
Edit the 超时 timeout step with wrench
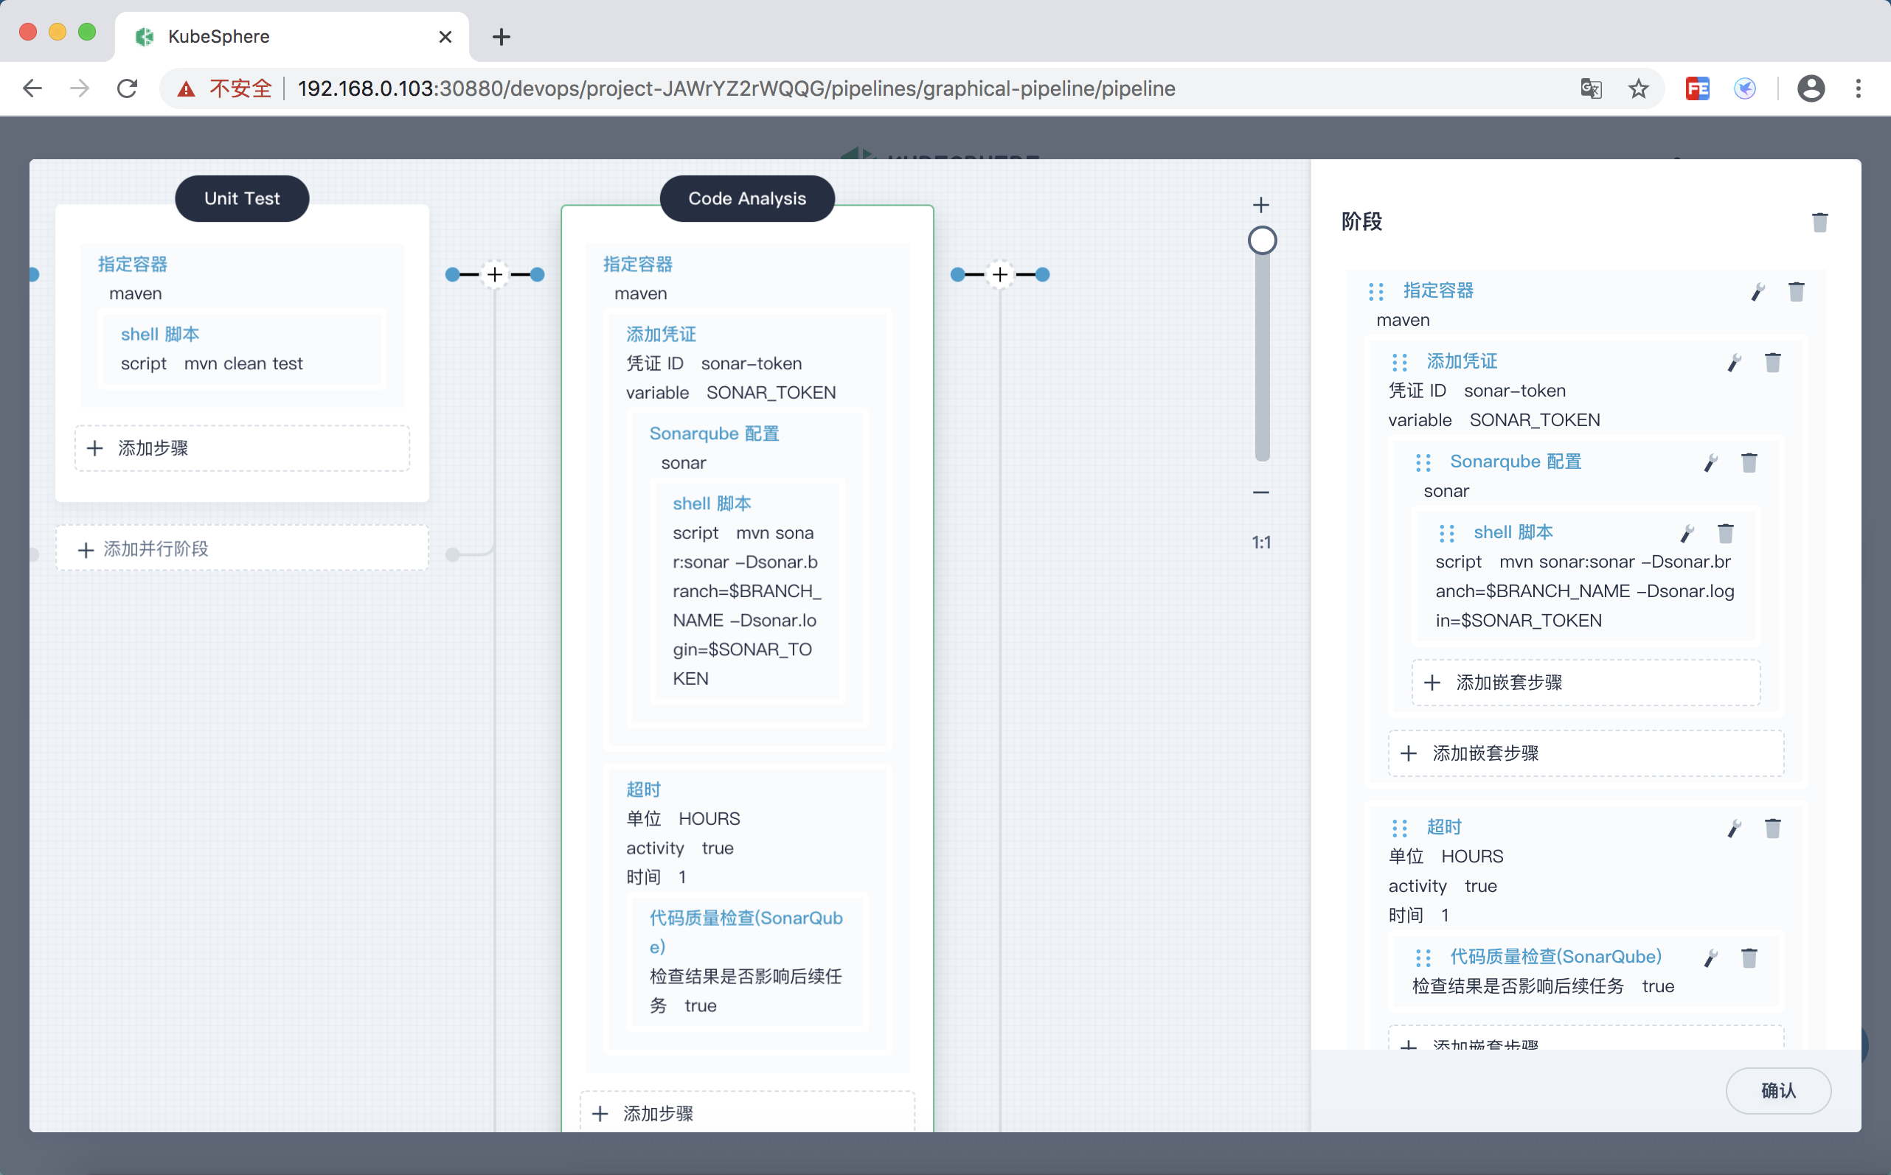click(x=1734, y=829)
